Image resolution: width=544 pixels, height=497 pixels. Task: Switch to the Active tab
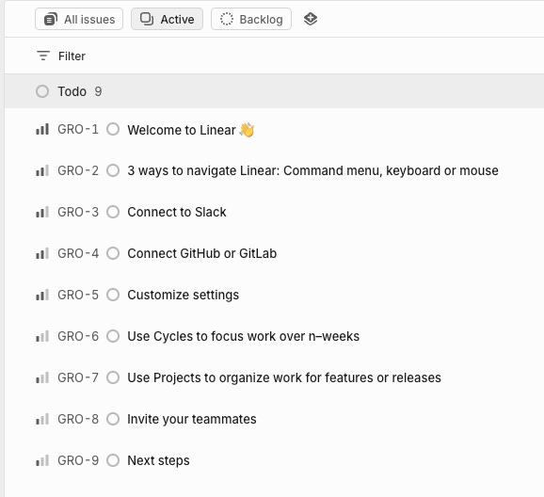167,19
